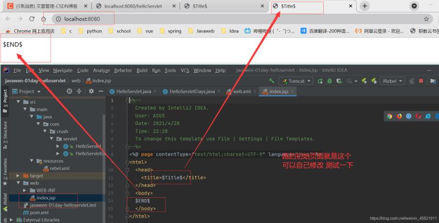Open the Refactor menu
Image resolution: width=439 pixels, height=223 pixels.
click(x=123, y=71)
